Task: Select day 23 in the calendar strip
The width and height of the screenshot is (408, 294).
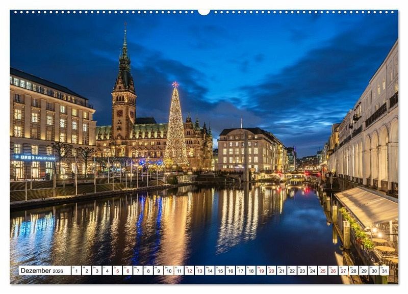Action: (x=302, y=271)
